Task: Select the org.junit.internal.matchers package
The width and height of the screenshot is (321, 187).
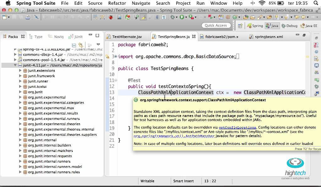Action: click(50, 151)
